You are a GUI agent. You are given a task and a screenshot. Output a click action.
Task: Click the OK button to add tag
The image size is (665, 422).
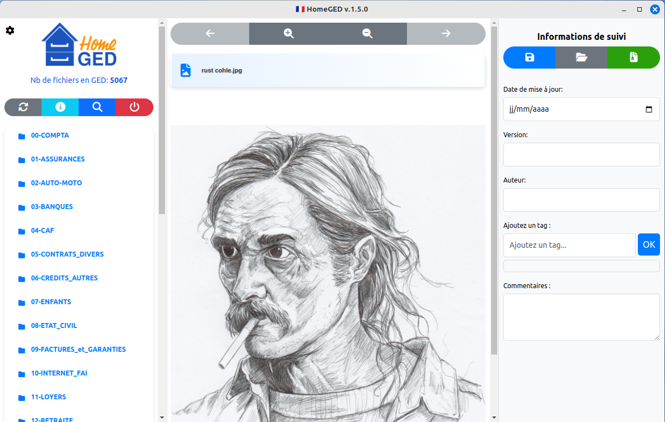[648, 244]
